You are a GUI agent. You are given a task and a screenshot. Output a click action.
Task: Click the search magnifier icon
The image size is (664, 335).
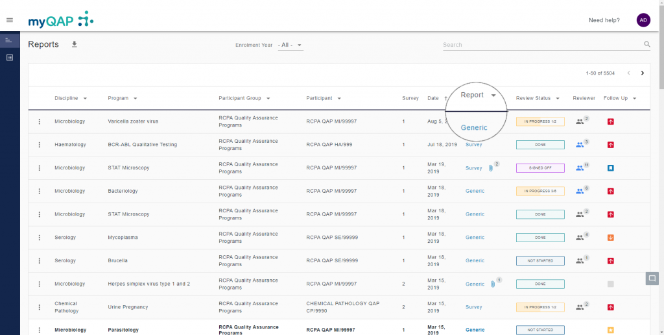[x=646, y=44]
